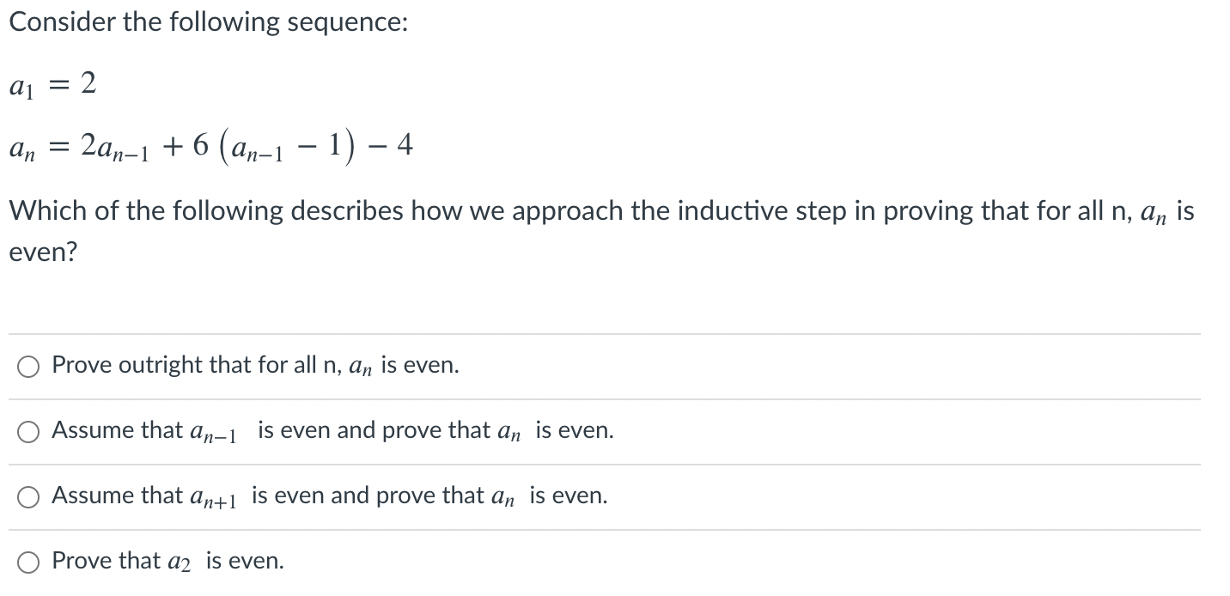Viewport: 1230px width, 596px height.
Task: Select the radio button for "Prove outright that for all n, an is even"
Action: pos(28,365)
